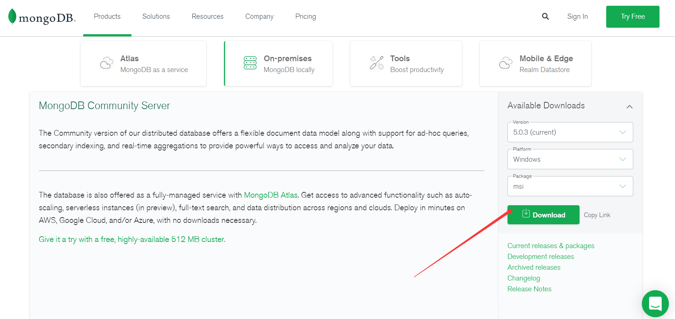Open the Archived releases link
Screen dimensions: 675x319
[534, 267]
